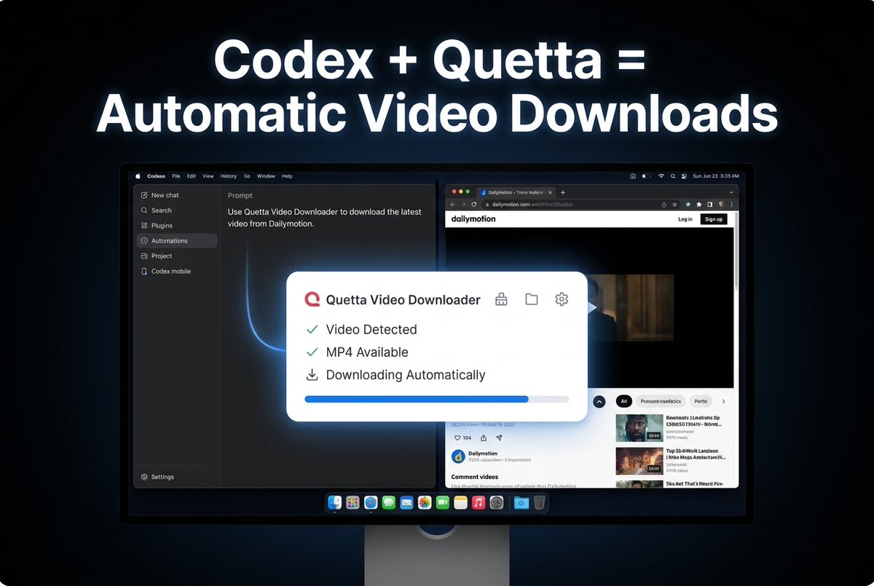Open System Settings from the Dock
The width and height of the screenshot is (874, 586).
(x=497, y=502)
